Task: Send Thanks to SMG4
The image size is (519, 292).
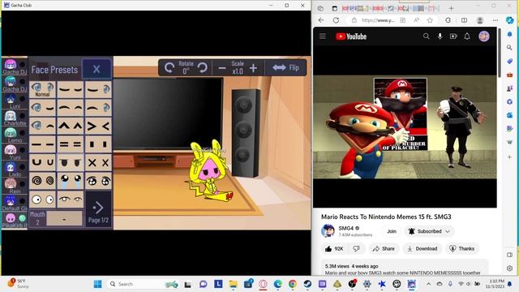Action: 462,249
